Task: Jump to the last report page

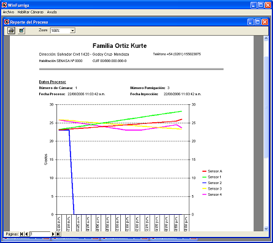Action: pyautogui.click(x=58, y=234)
